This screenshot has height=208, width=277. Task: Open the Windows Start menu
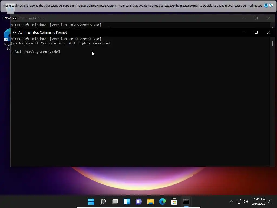click(91, 201)
